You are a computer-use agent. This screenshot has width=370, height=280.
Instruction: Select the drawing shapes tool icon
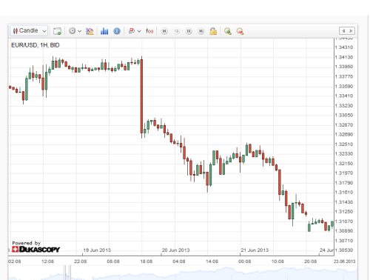132,31
